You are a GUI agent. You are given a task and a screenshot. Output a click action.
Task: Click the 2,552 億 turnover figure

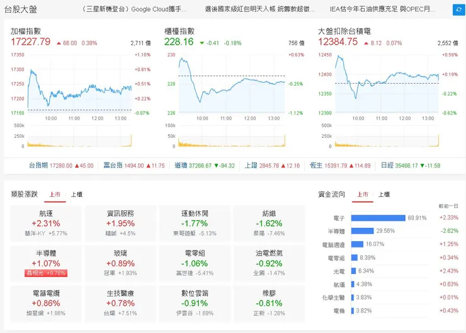448,43
